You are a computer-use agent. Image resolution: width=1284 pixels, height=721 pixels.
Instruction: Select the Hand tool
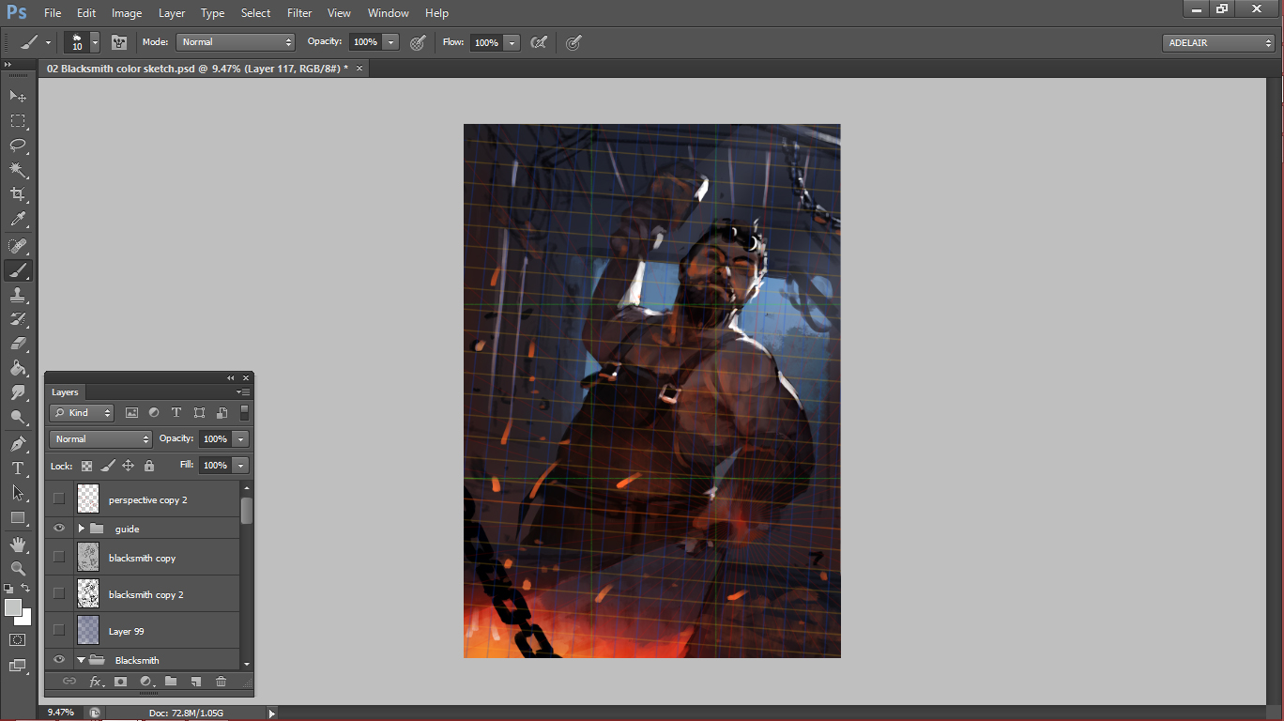click(18, 545)
